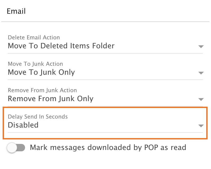Open the Delete Email Action dropdown arrow
This screenshot has height=169, width=211.
pos(201,47)
